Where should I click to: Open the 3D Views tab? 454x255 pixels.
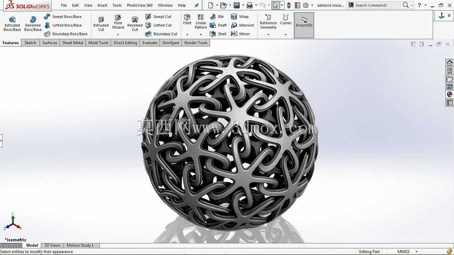(52, 245)
